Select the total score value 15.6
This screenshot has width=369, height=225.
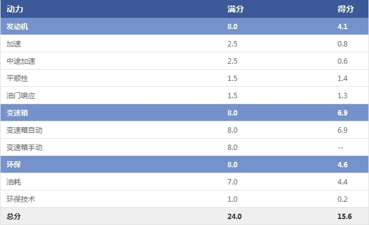point(345,216)
